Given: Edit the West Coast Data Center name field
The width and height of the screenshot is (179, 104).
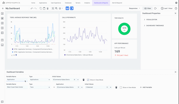Looking at the screenshot, I should click(x=17, y=87).
